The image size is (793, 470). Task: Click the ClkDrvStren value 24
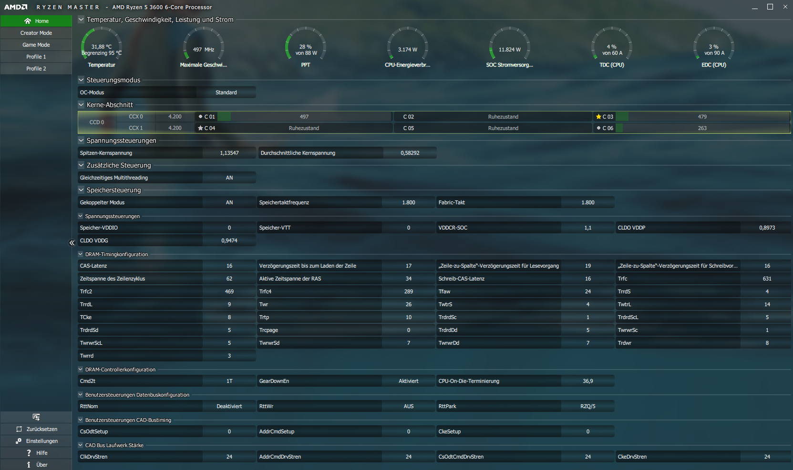click(229, 457)
